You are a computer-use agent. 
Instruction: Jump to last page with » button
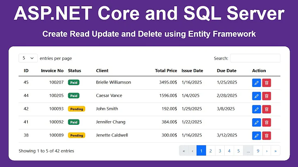[275, 151]
